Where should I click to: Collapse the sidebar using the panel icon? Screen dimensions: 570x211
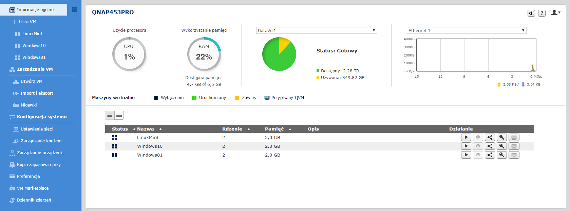75,9
